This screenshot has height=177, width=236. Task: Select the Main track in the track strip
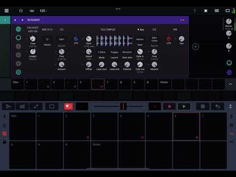tap(18, 85)
